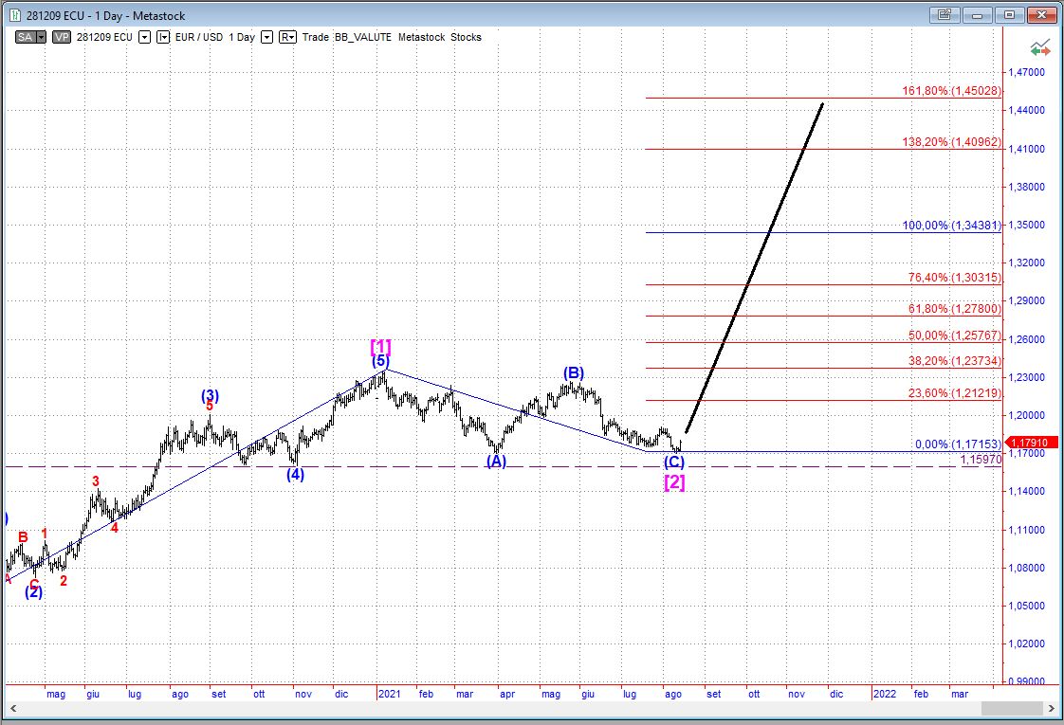Select the blue (A) wave label
The image size is (1064, 725).
pyautogui.click(x=496, y=462)
